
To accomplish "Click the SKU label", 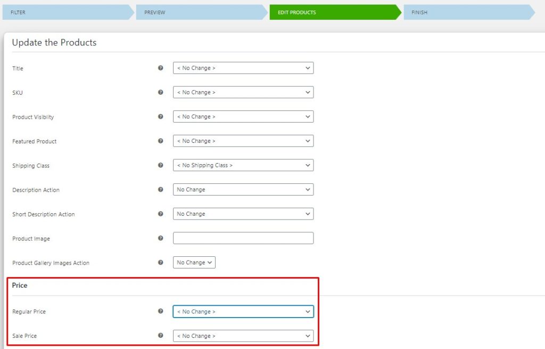I will [18, 93].
